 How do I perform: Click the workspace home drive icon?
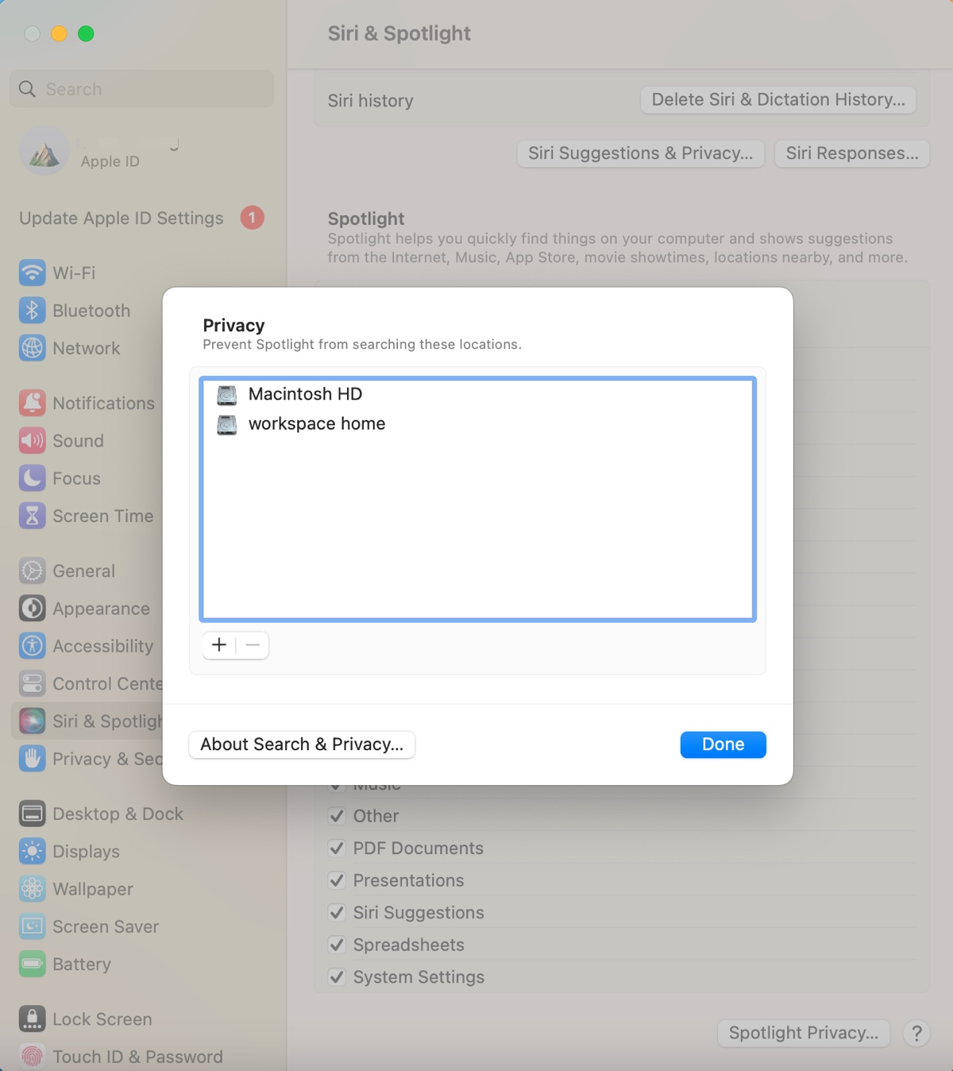click(x=227, y=425)
